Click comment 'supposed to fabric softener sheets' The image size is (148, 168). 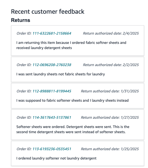(72, 100)
